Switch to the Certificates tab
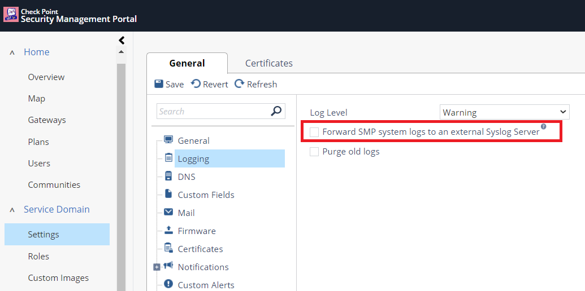585x291 pixels. (269, 63)
